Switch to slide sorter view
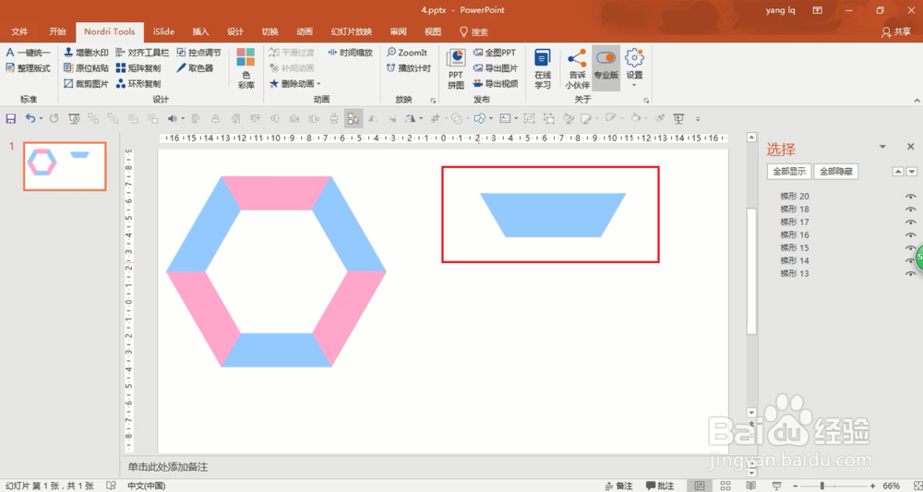Viewport: 923px width, 492px height. pos(725,486)
